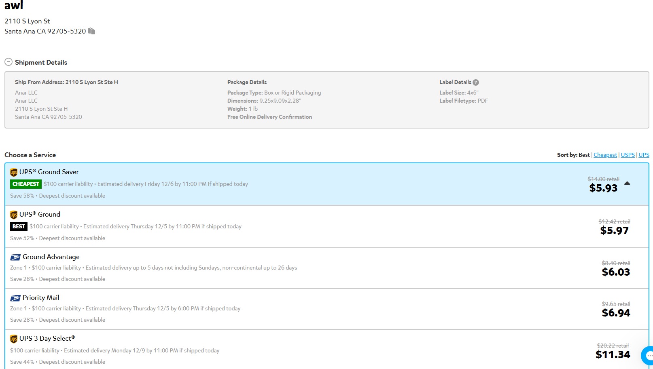Click the up to 5 days delivery estimate text
The image size is (653, 369).
191,268
